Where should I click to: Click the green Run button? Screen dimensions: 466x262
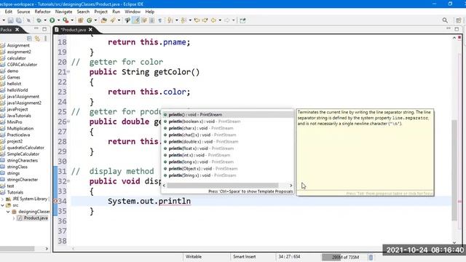click(x=52, y=20)
